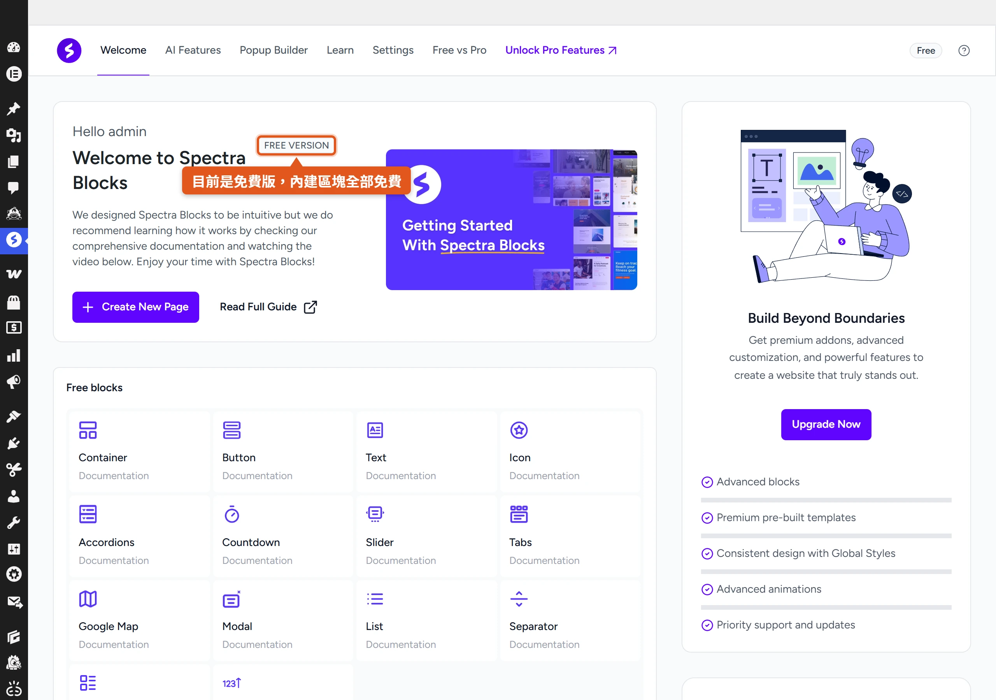
Task: Click the Modal block icon
Action: (231, 599)
